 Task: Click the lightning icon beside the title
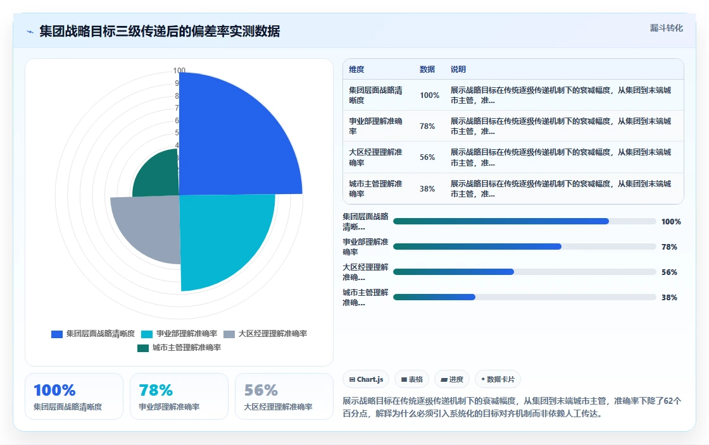(x=30, y=32)
